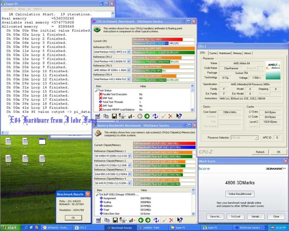Switch to Mainboard tab in CPU-Z

click(225, 53)
